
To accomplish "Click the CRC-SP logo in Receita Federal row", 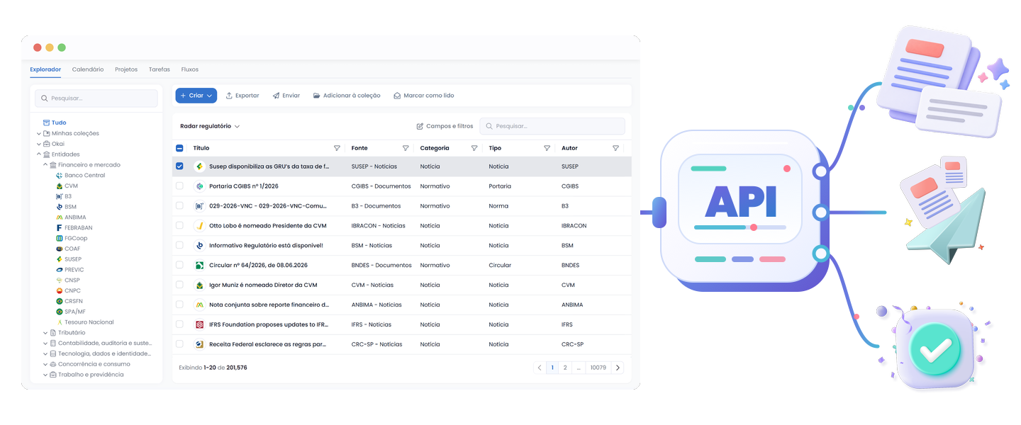I will (199, 344).
